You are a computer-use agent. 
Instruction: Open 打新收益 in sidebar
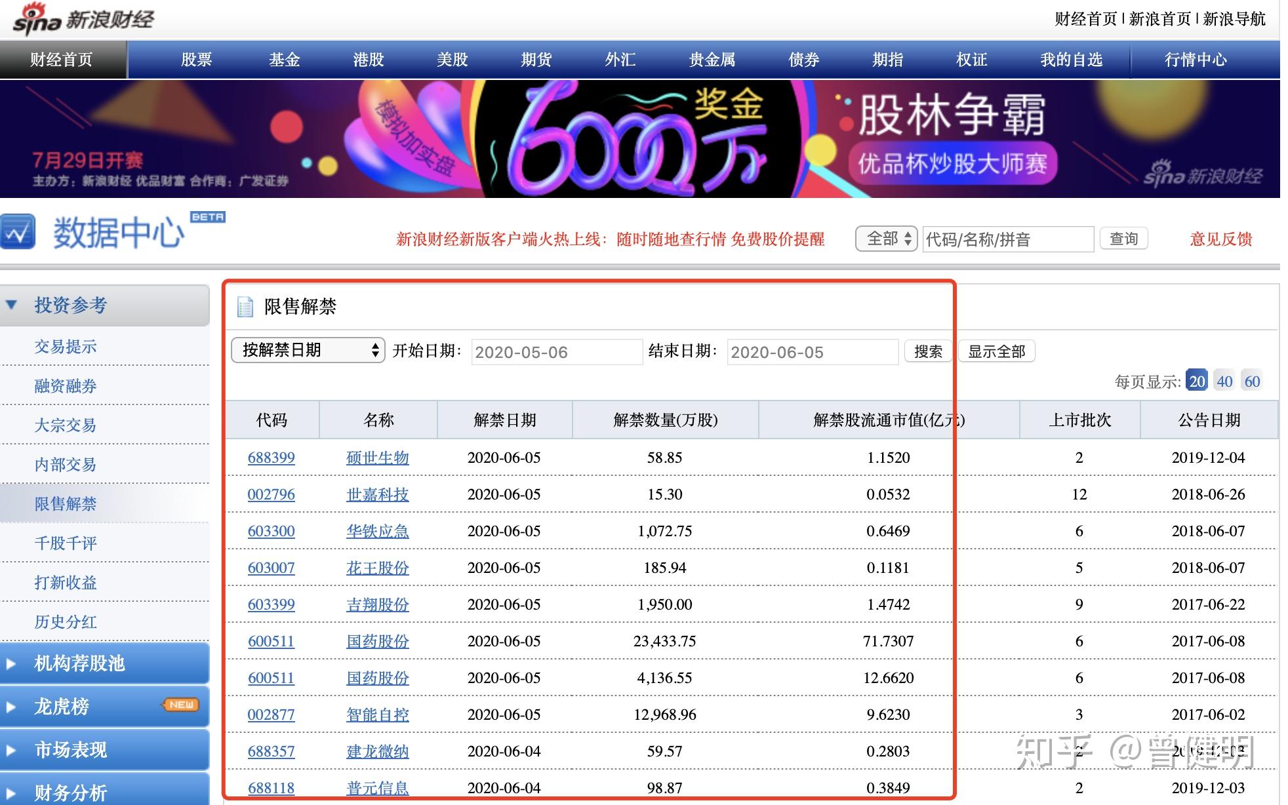click(66, 583)
